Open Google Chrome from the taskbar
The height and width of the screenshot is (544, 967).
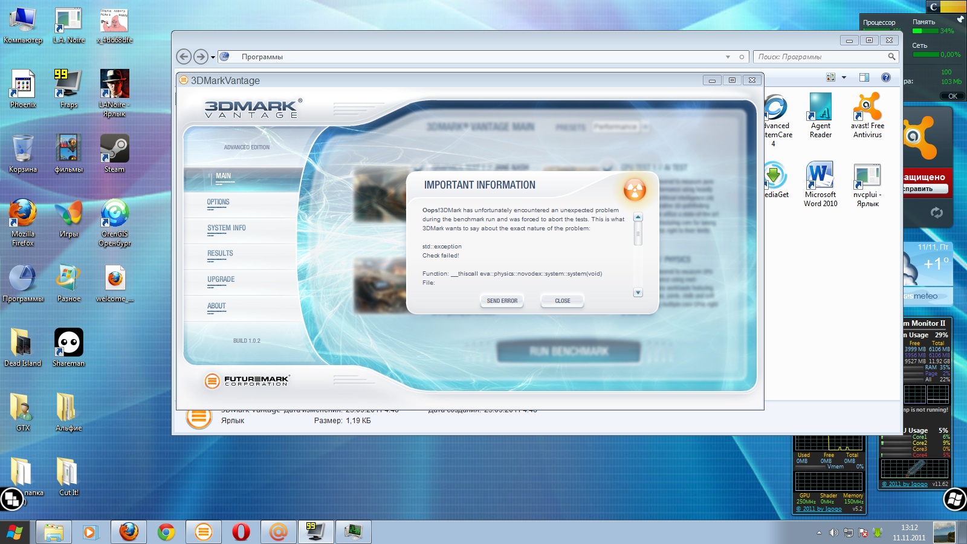(x=166, y=532)
